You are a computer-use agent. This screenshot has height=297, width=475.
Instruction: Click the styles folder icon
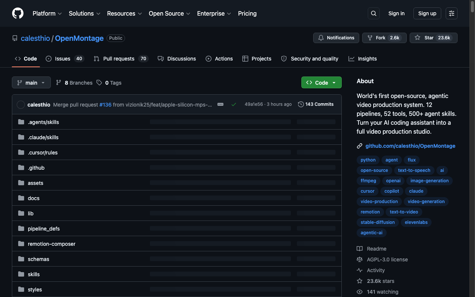(21, 290)
